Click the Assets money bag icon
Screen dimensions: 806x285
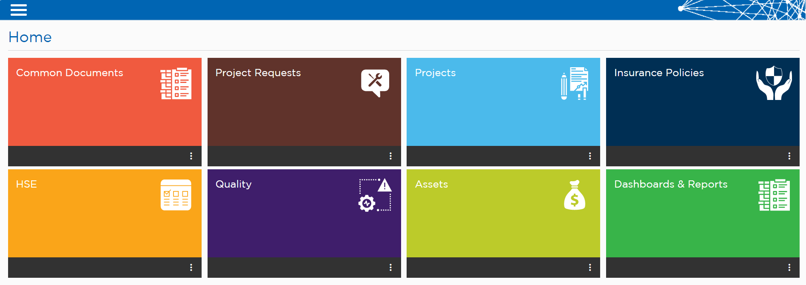575,195
